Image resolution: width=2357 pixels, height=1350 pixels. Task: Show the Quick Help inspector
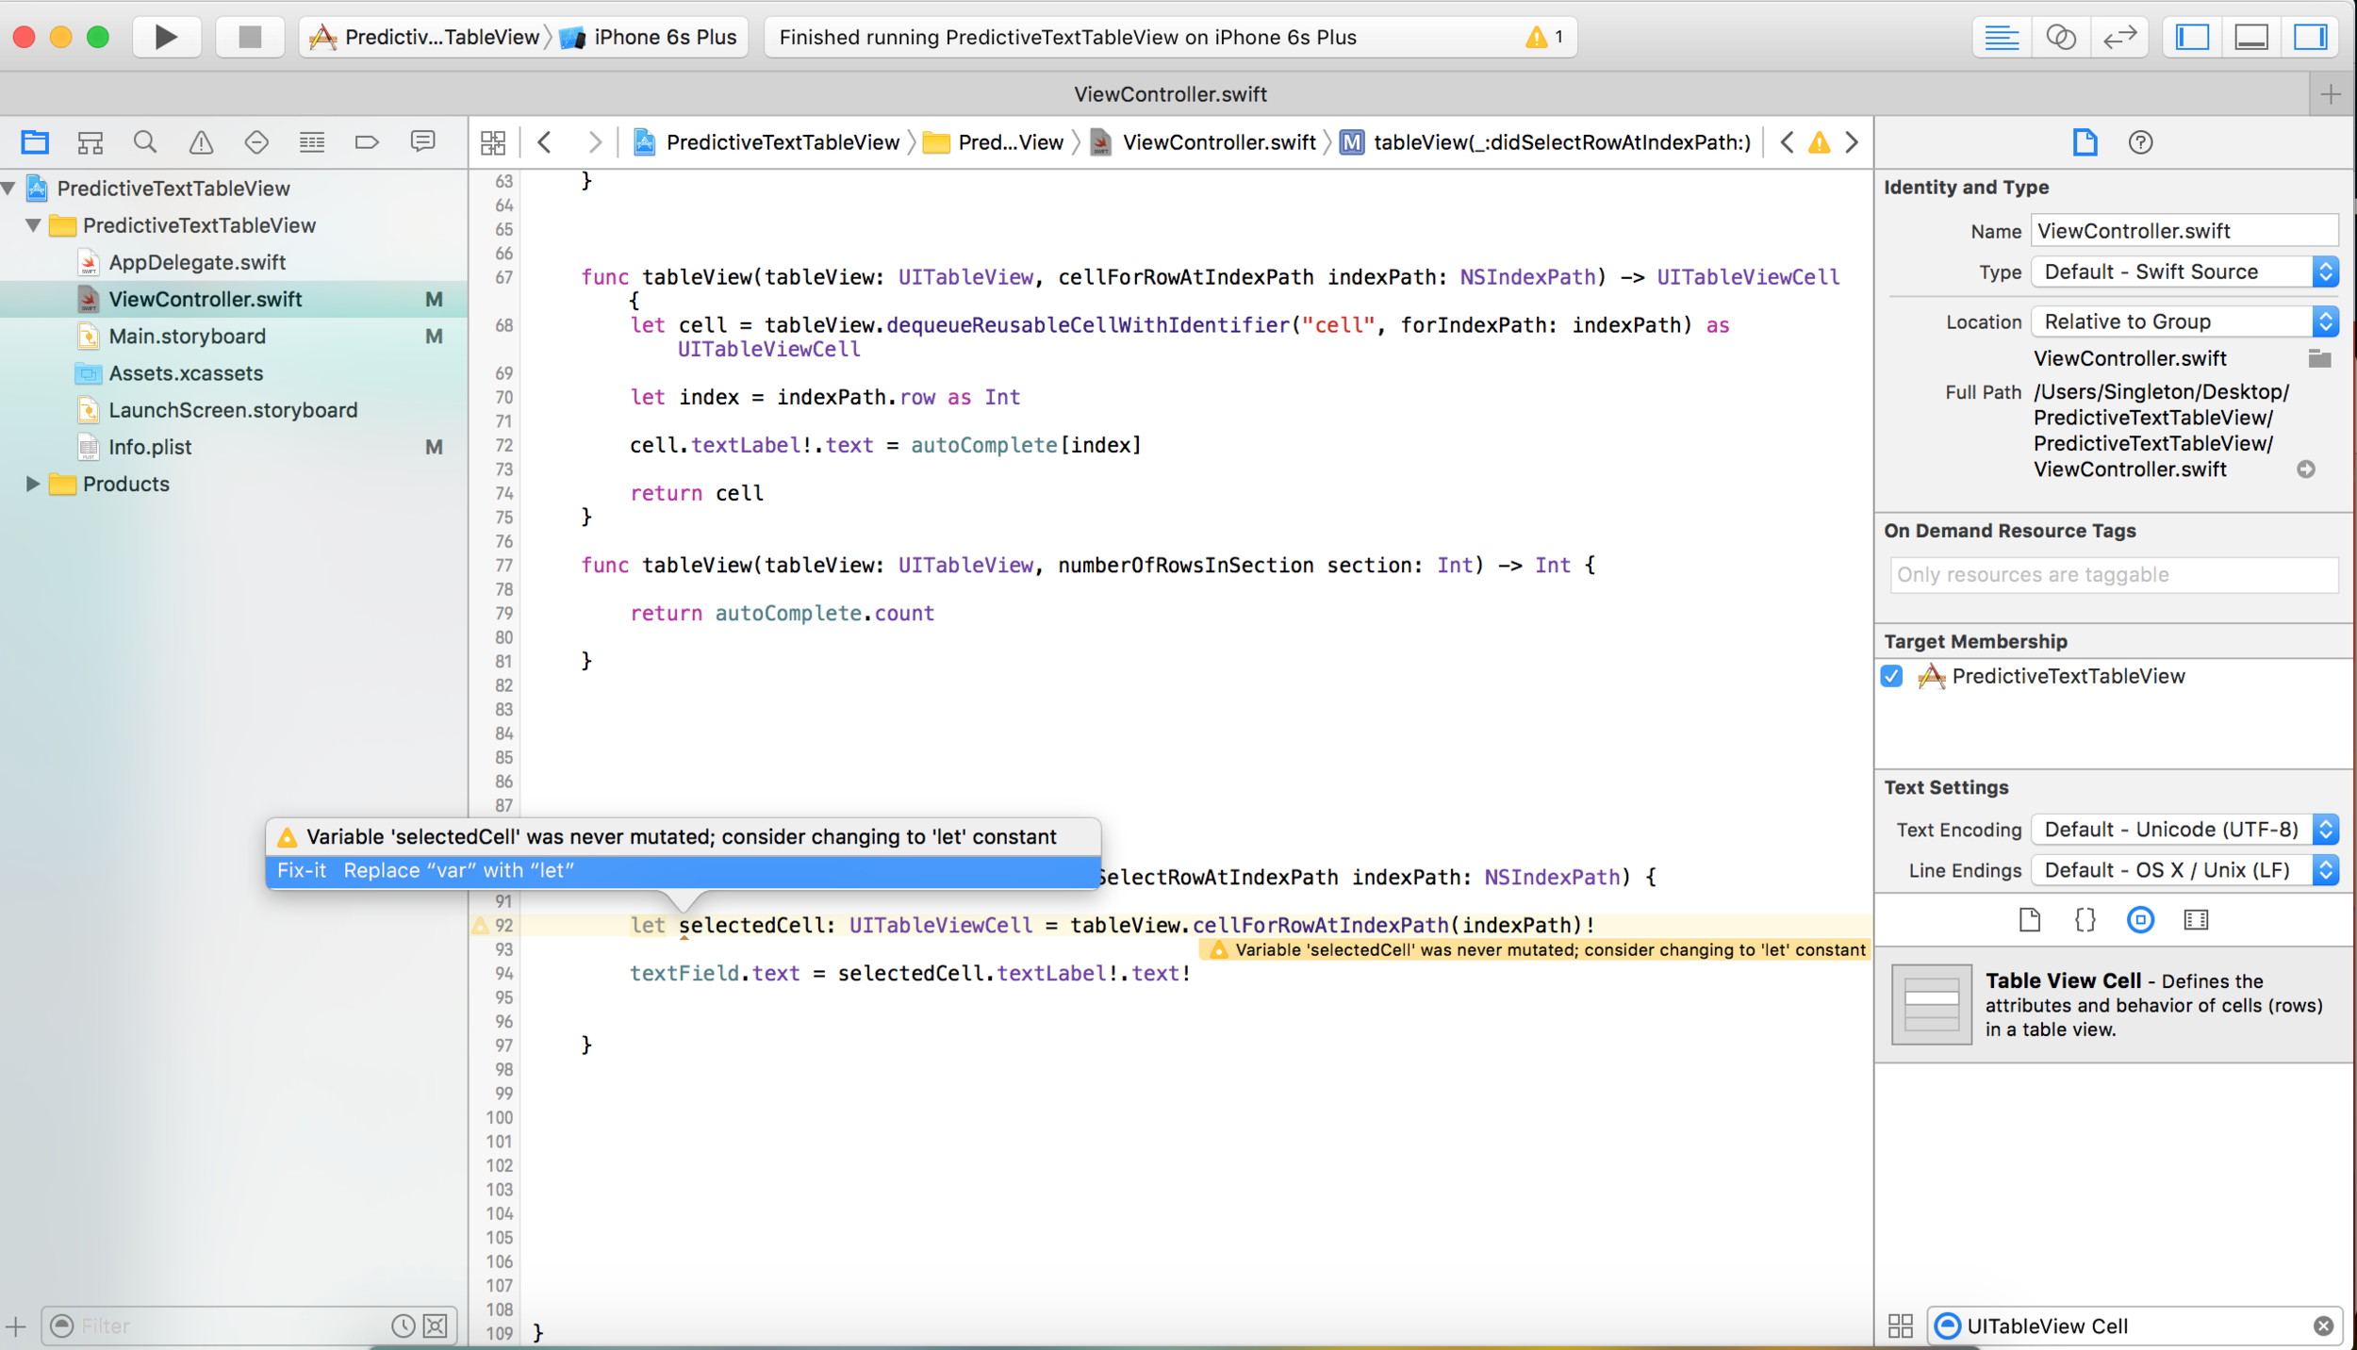click(x=2140, y=142)
